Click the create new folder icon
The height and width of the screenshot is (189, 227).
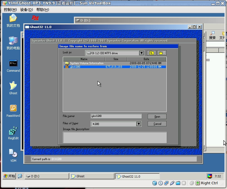point(162,53)
